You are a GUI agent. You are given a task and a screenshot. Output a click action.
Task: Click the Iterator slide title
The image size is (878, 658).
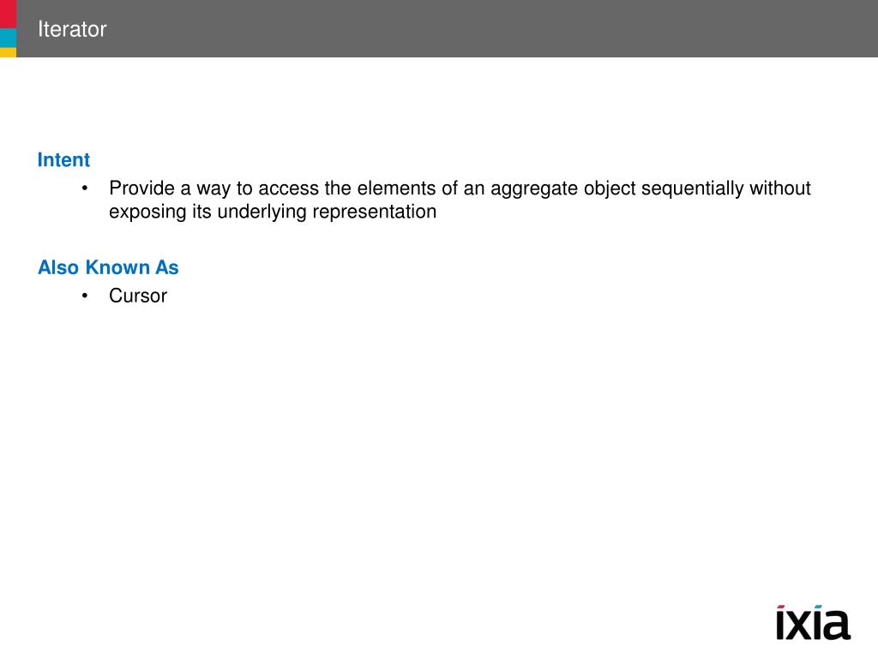point(72,29)
